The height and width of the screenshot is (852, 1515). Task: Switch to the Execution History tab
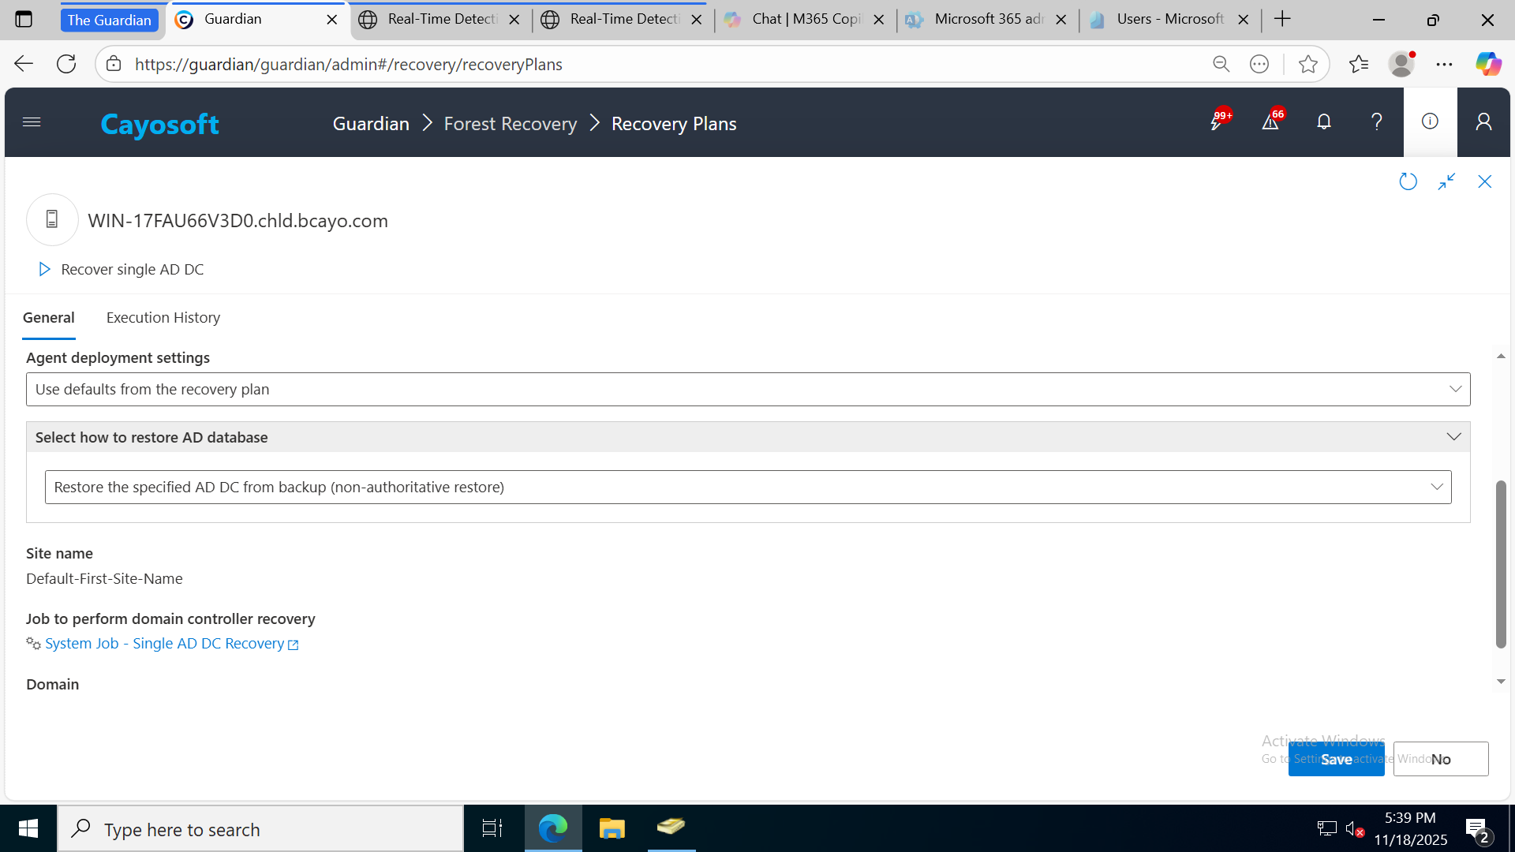click(163, 318)
